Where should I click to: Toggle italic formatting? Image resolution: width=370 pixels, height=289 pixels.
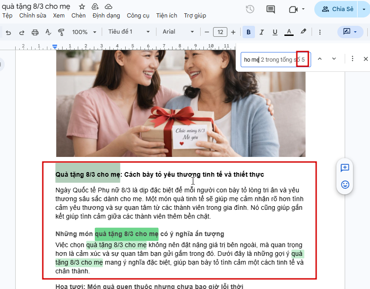(261, 32)
